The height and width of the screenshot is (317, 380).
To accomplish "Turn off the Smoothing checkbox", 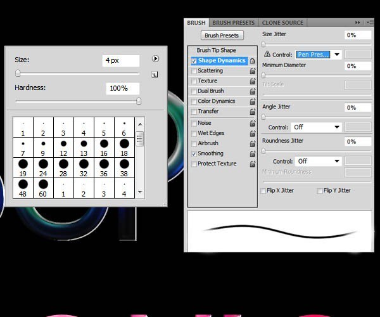I will click(193, 153).
